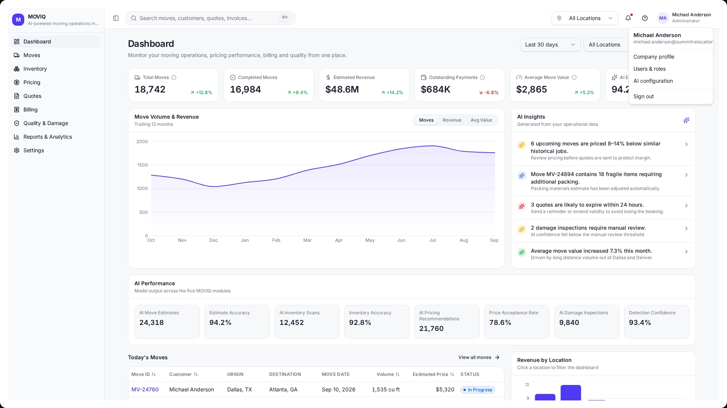Go to Inventory in the sidebar
The width and height of the screenshot is (727, 408).
[x=56, y=69]
